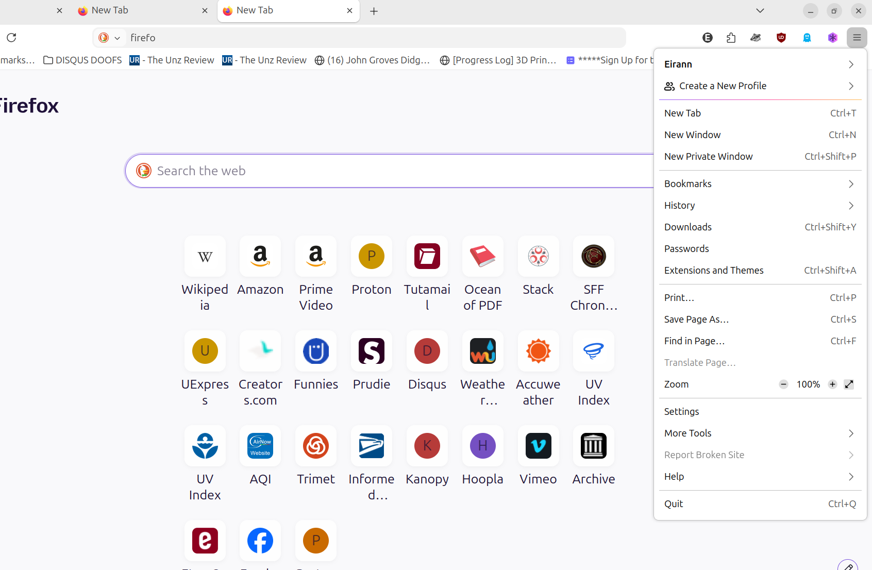Open the uBlock Origin shield icon

(781, 38)
